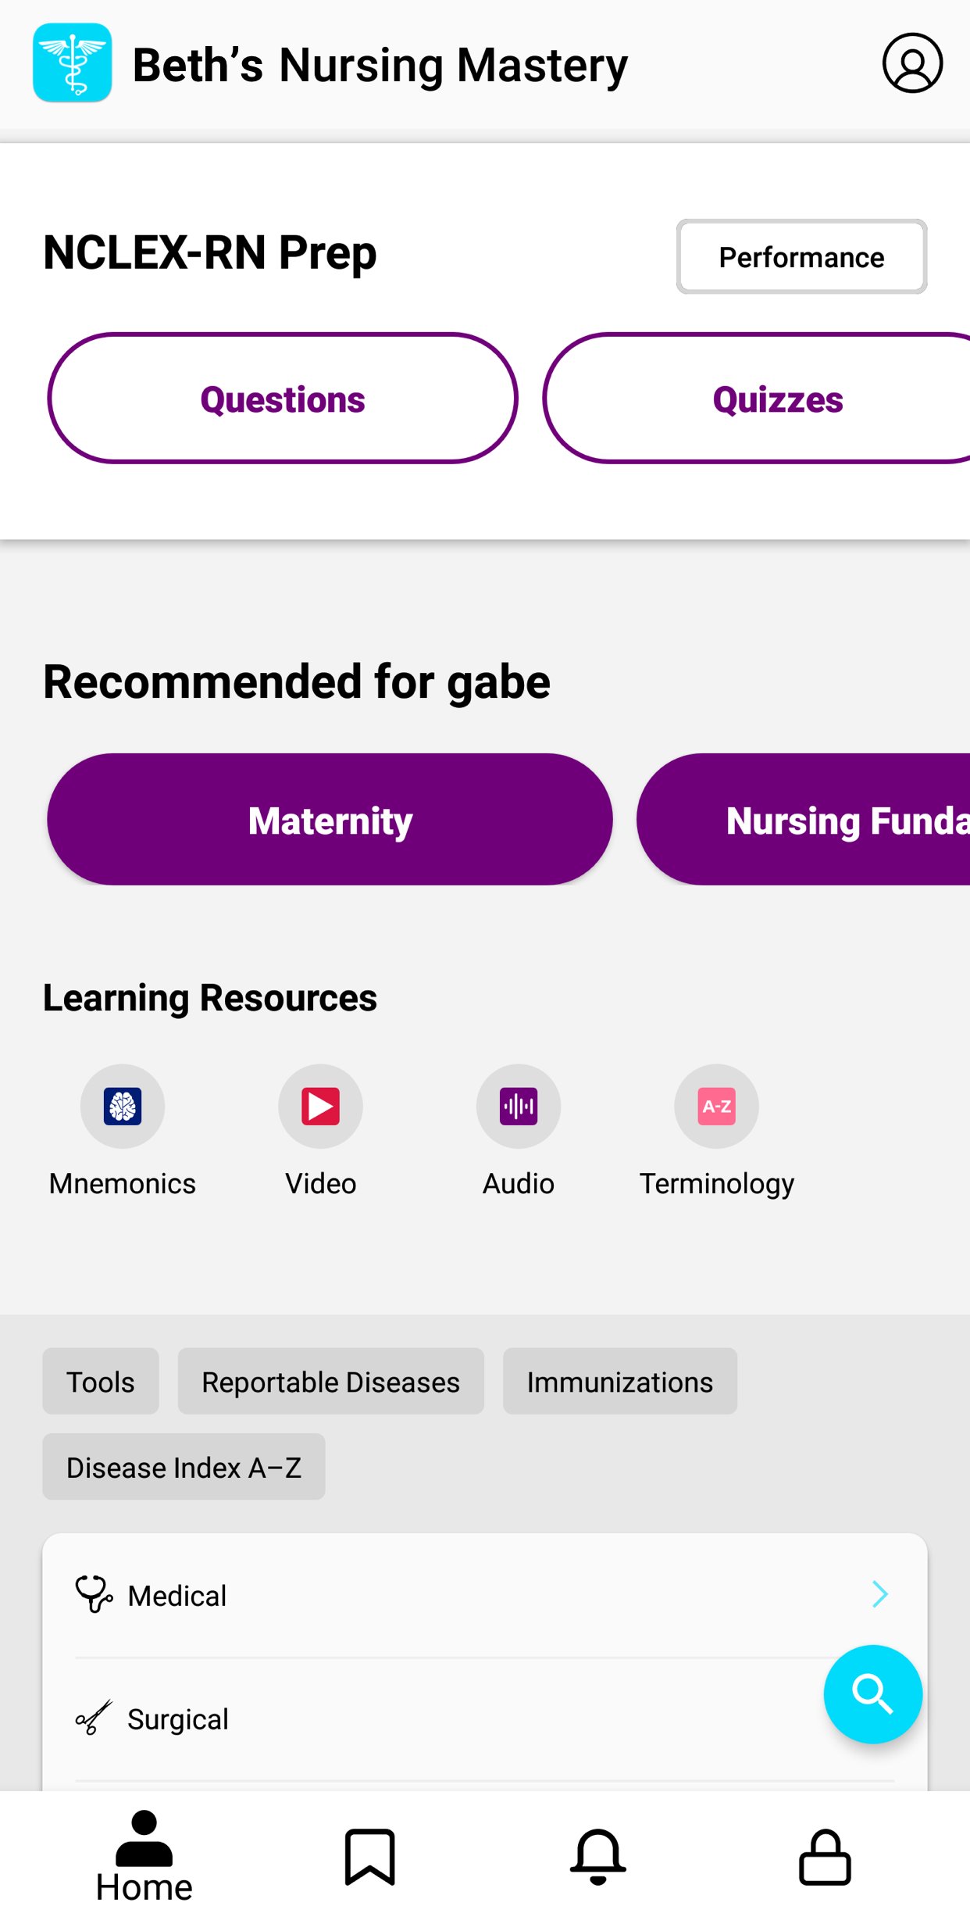Tap the floating search button
The height and width of the screenshot is (1924, 970).
tap(872, 1694)
